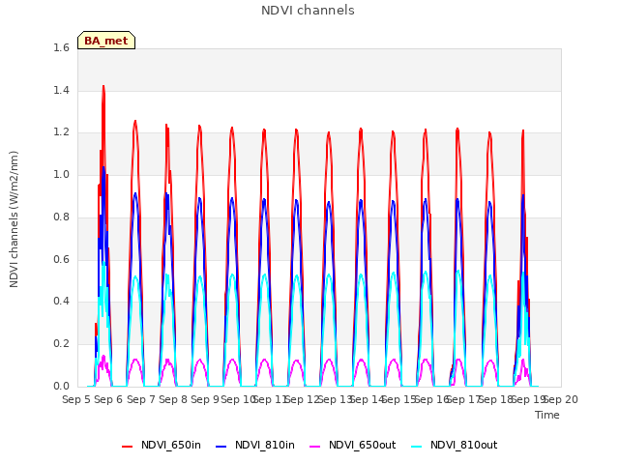Toggle the NDVI_650out legend entry
This screenshot has width=619, height=464.
(352, 445)
